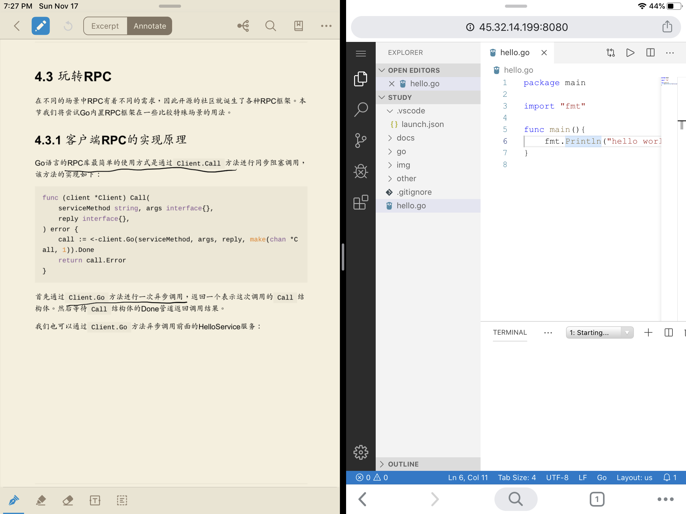Screen dimensions: 686x514
Task: Click Tab Size: 4 in status bar
Action: pos(517,477)
